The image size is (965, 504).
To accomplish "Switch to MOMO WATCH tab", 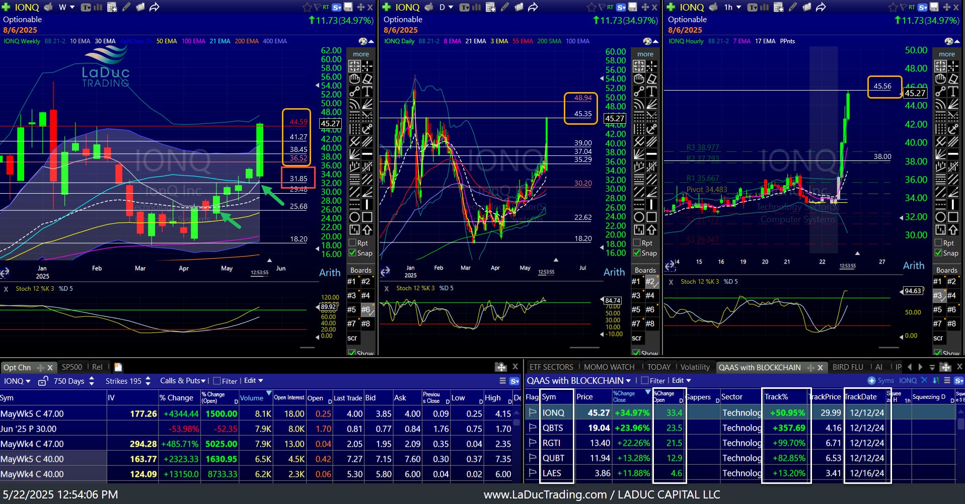I will click(x=609, y=367).
